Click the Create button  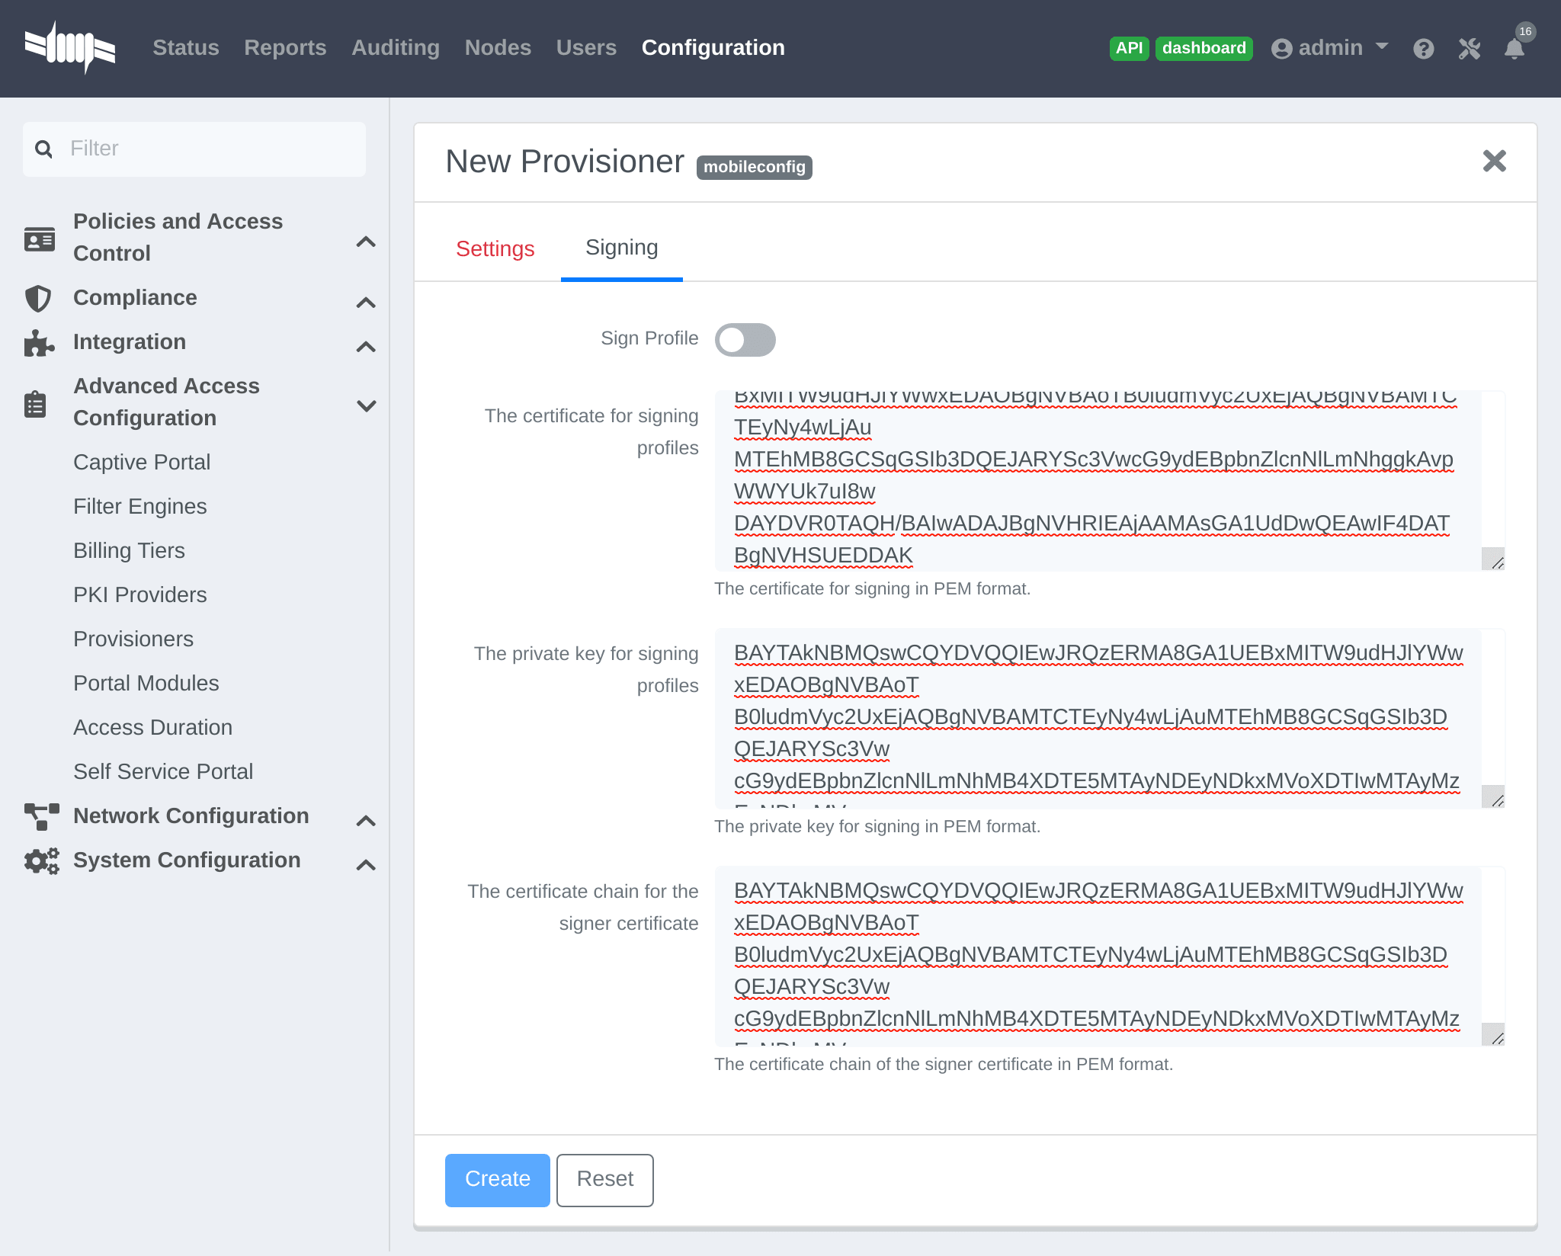497,1179
